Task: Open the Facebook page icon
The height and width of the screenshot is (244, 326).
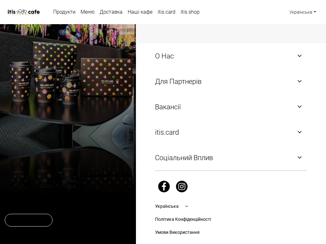Action: [x=164, y=186]
